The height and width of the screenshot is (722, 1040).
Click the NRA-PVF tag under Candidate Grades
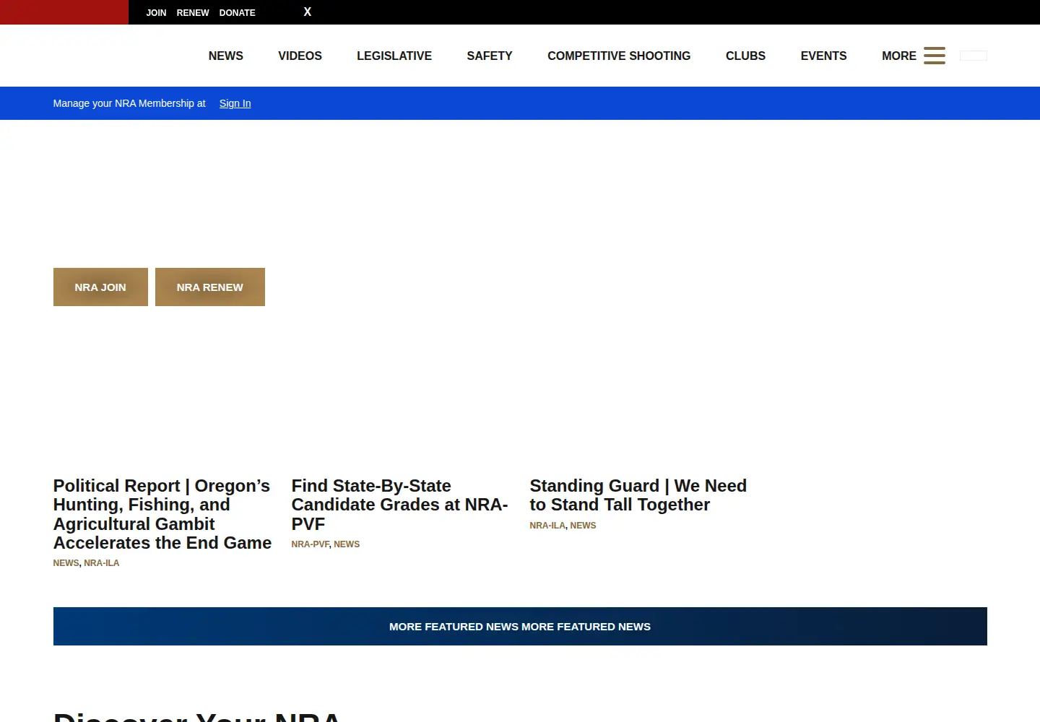(310, 544)
